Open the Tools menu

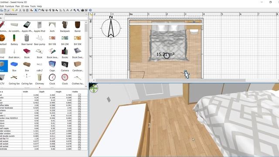point(33,6)
